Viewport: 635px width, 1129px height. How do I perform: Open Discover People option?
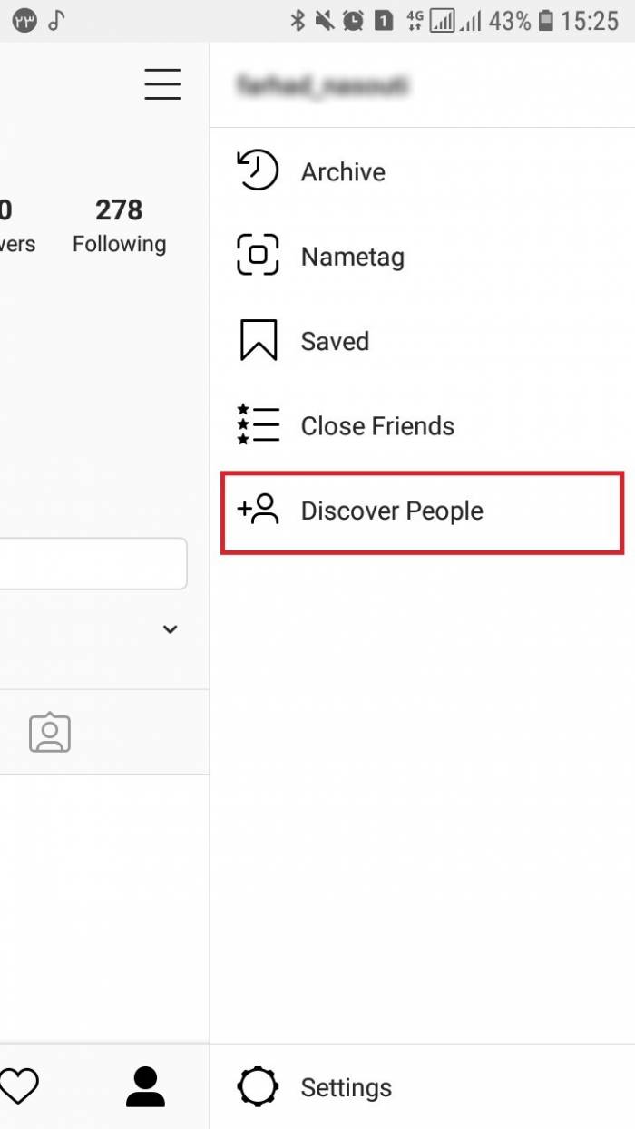coord(392,511)
